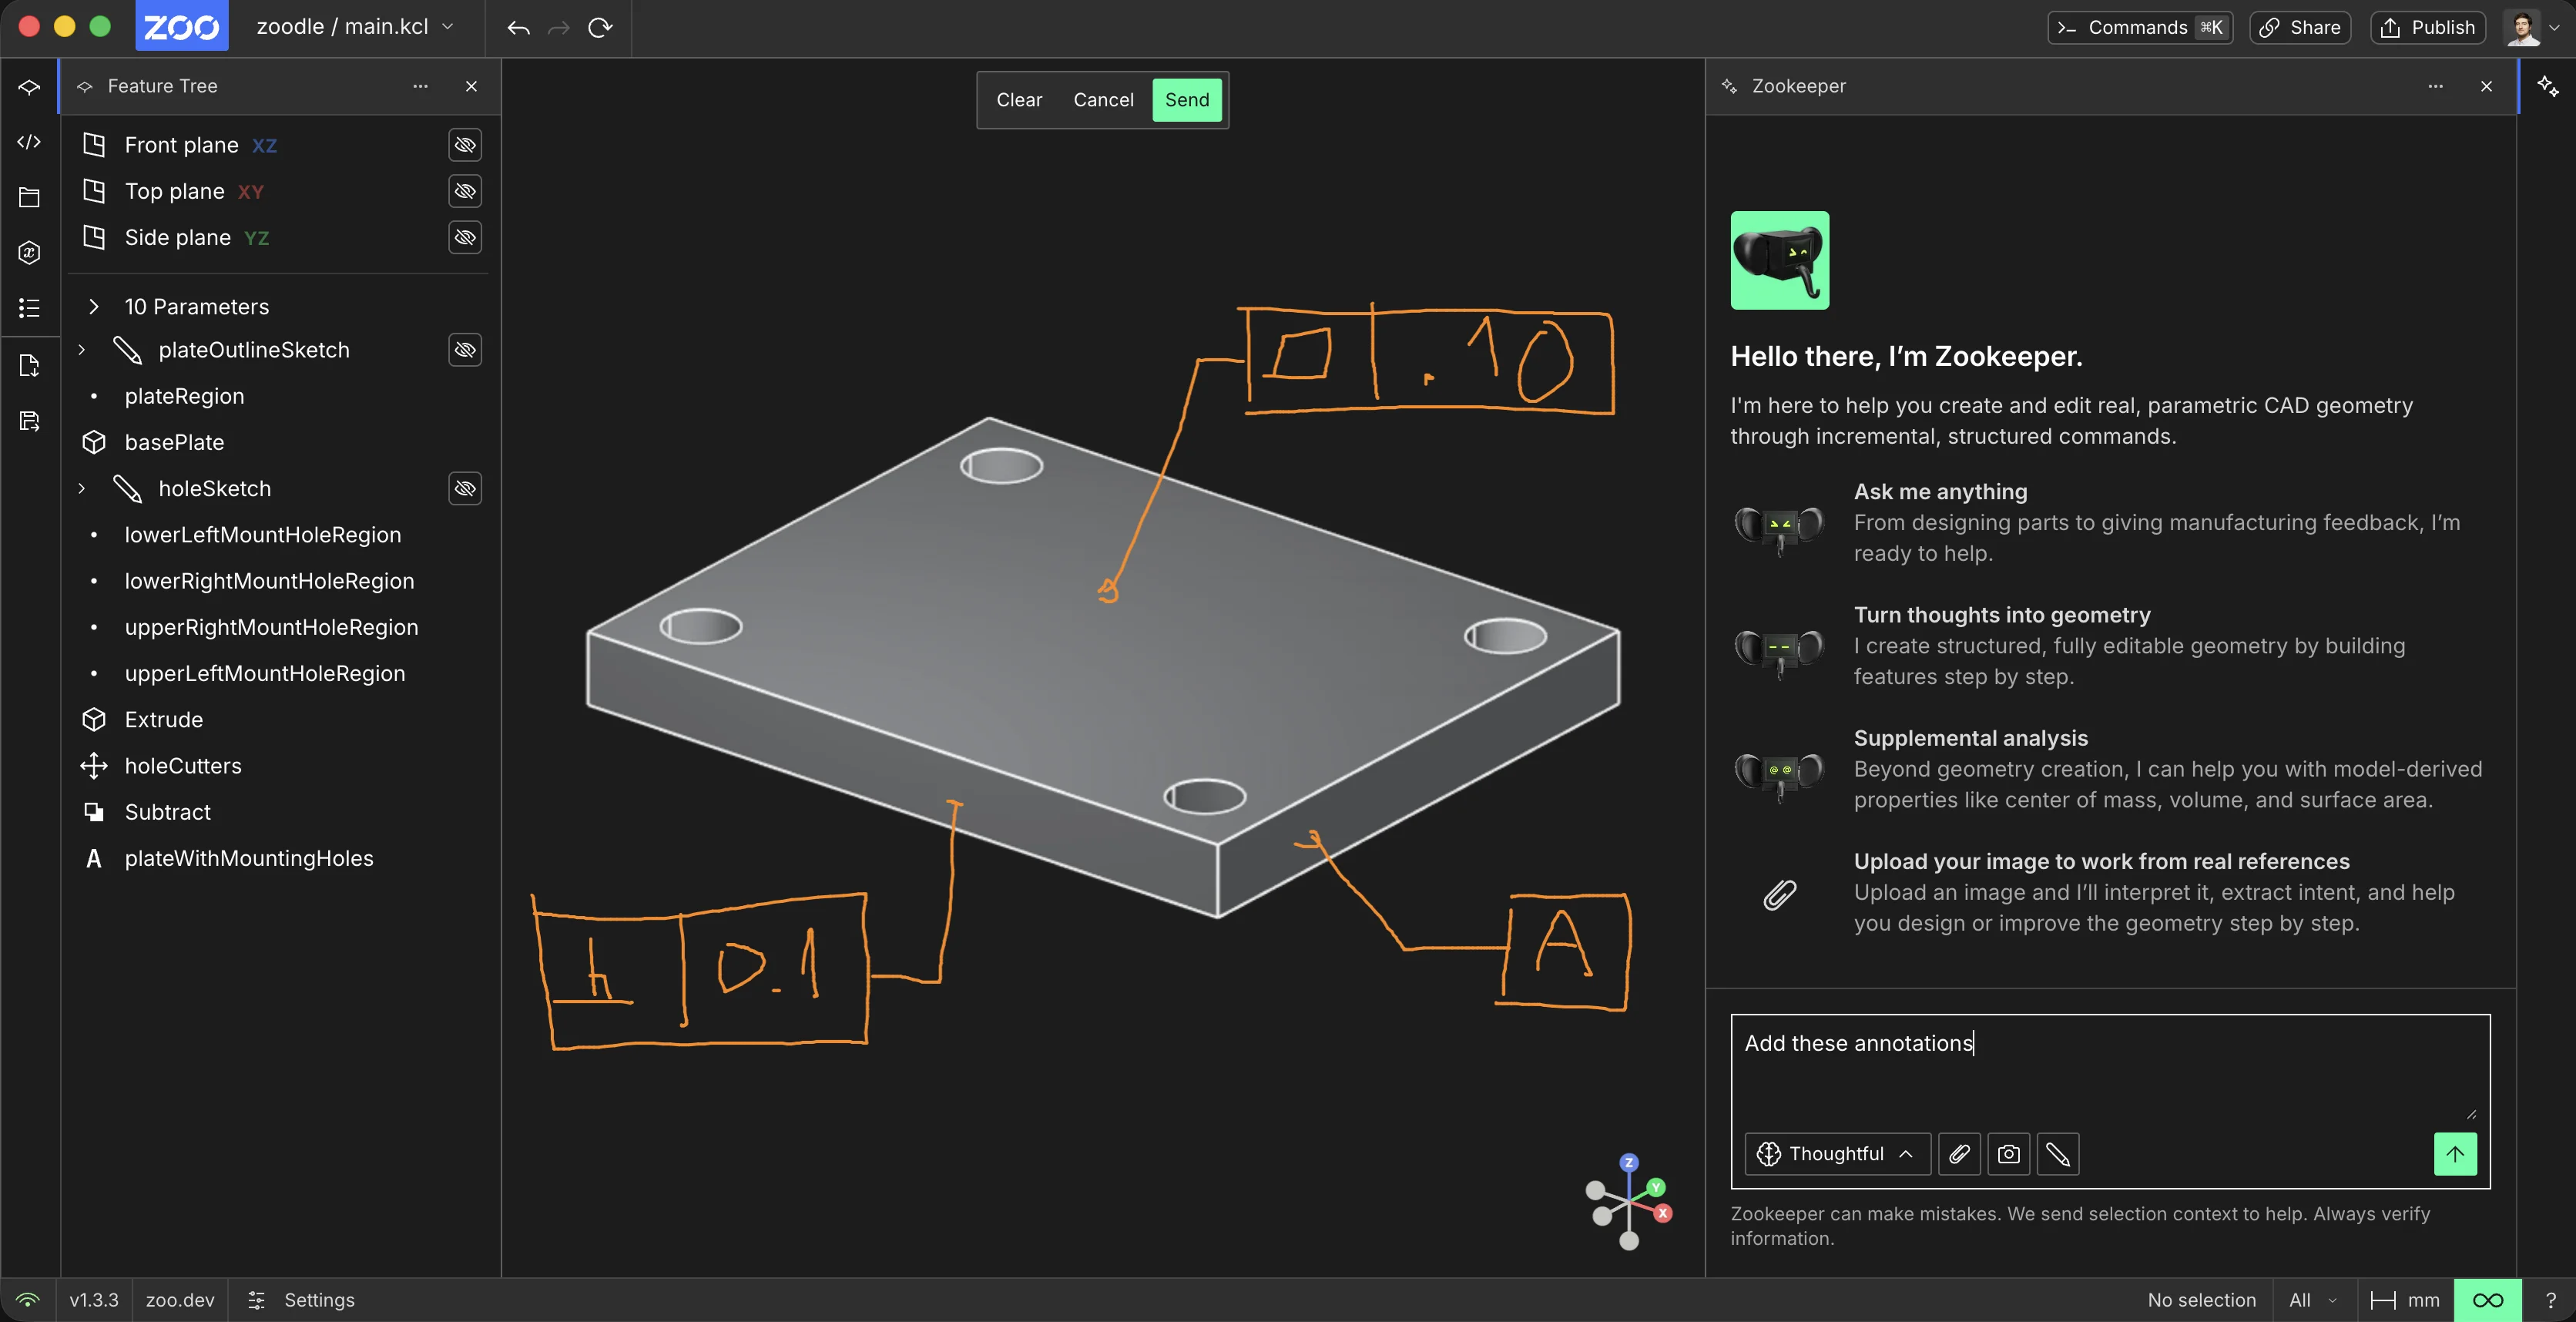Open Zookeeper panel more options ellipsis

pyautogui.click(x=2435, y=86)
